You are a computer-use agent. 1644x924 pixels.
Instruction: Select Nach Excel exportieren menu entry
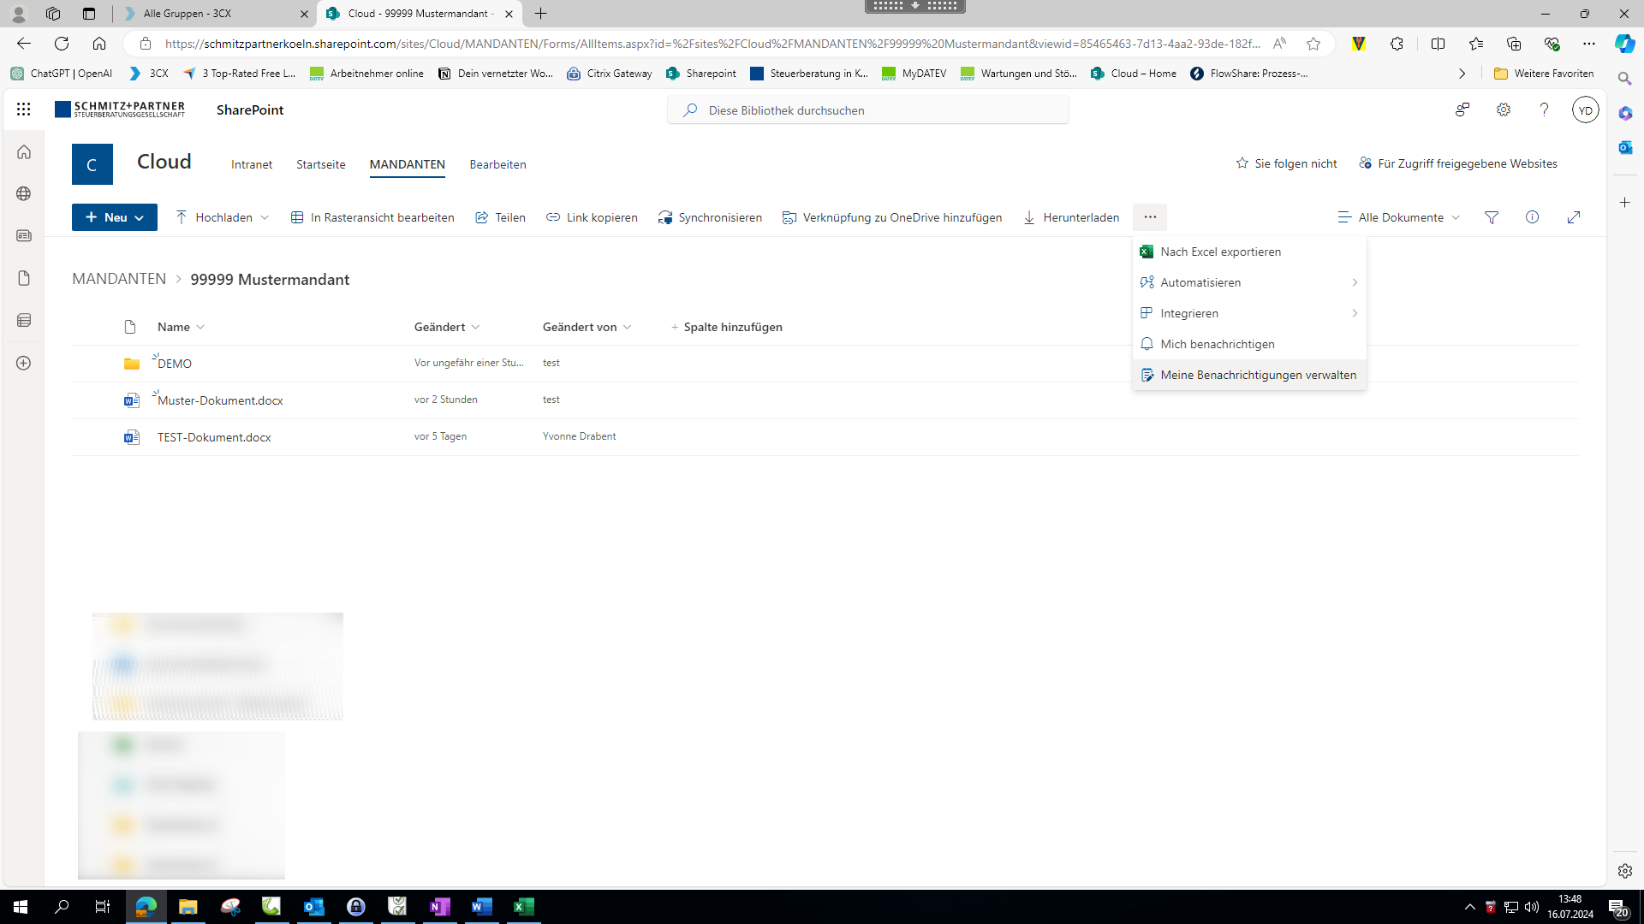tap(1220, 252)
